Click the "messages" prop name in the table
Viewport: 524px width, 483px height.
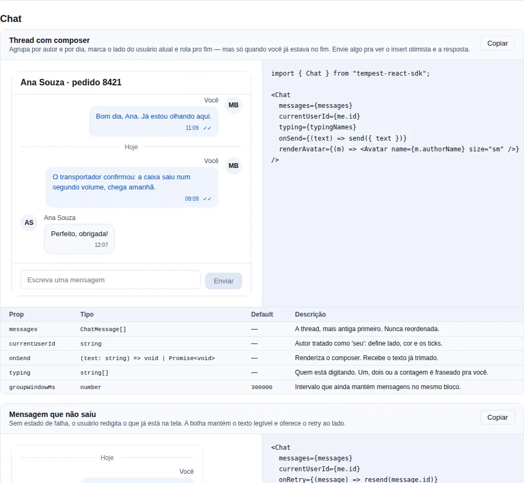tap(23, 330)
